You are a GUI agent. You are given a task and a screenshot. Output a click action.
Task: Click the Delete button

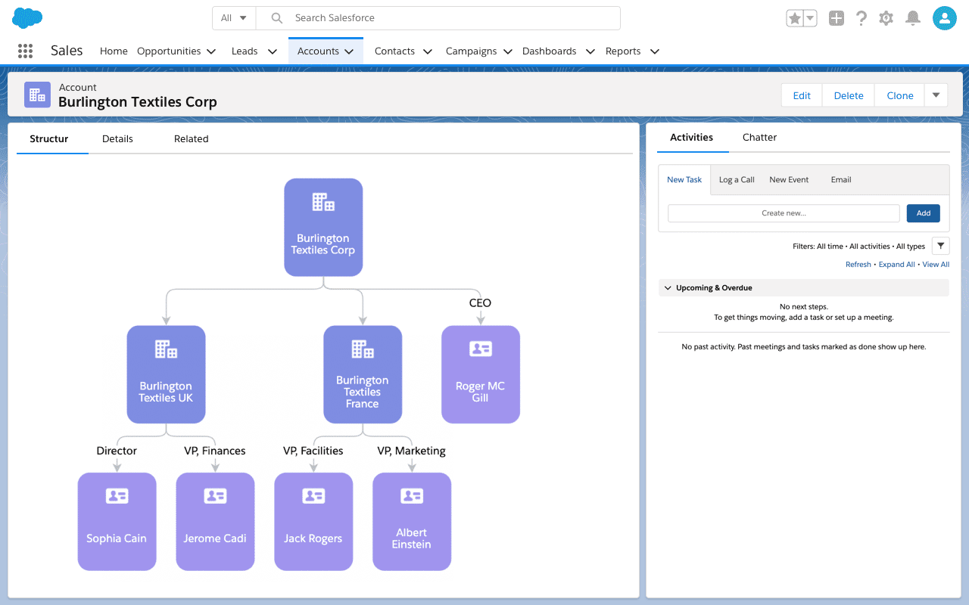(x=849, y=95)
